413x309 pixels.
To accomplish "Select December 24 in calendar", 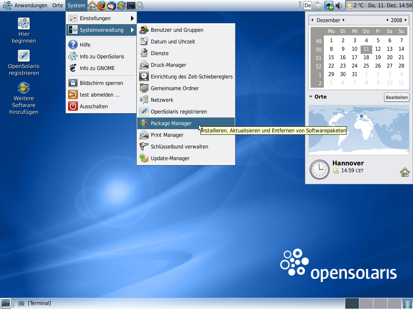I will click(355, 66).
